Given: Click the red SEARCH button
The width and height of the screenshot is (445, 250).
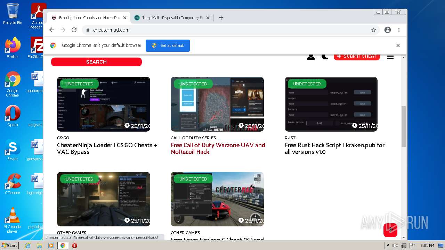Looking at the screenshot, I should point(96,62).
